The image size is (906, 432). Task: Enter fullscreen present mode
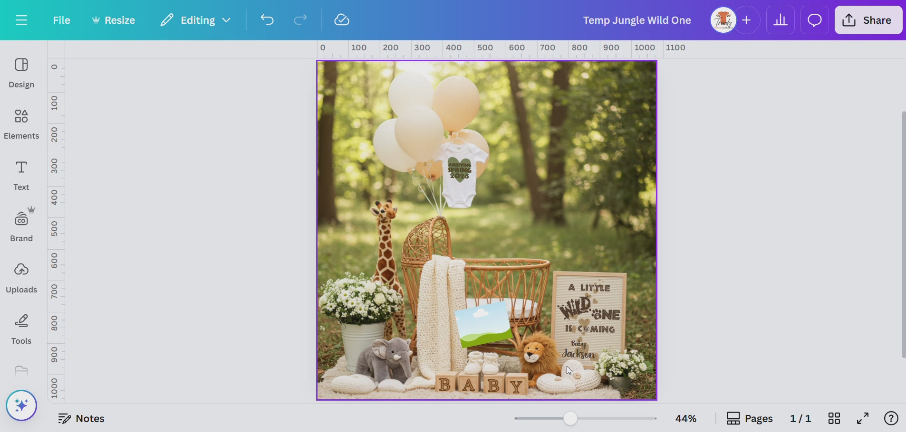point(863,418)
